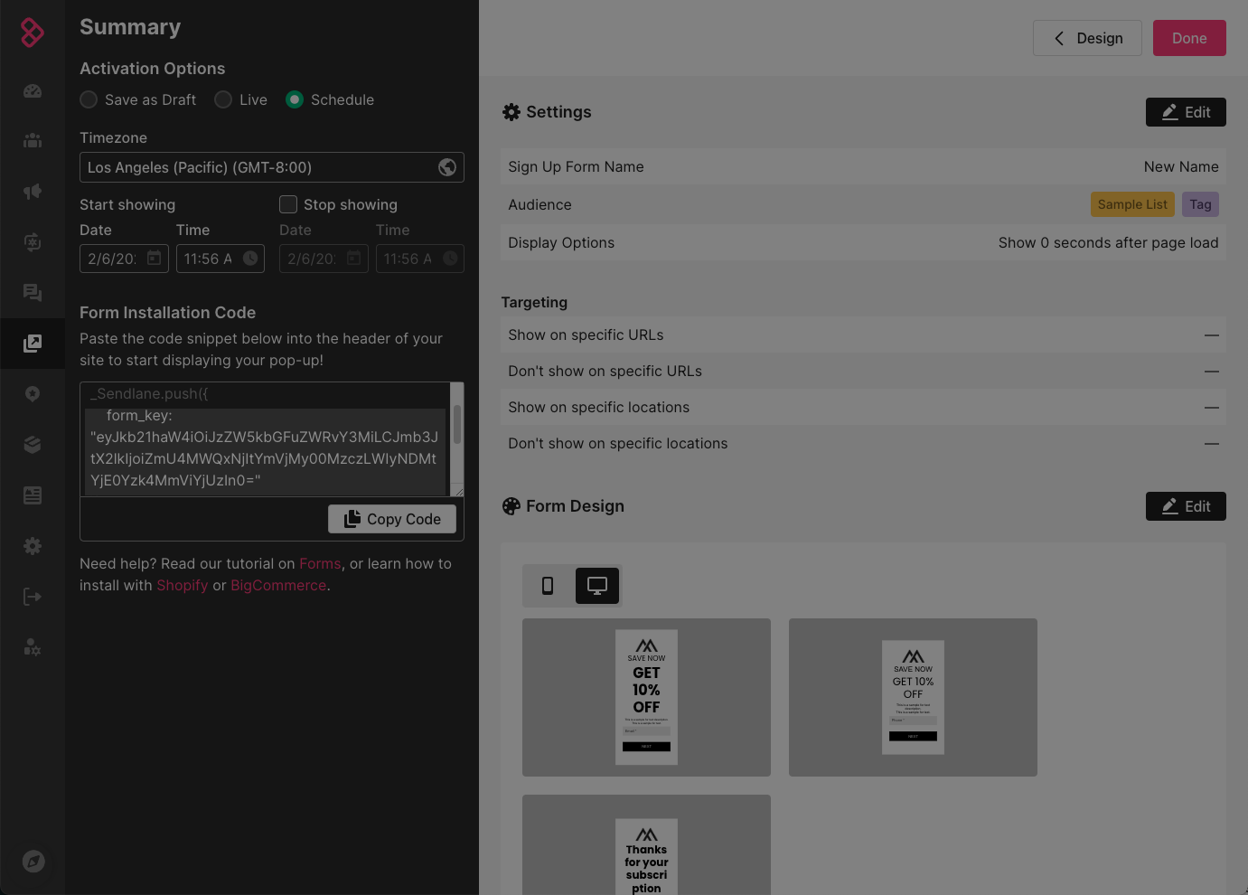
Task: Open the Start showing date calendar icon
Action: tap(155, 259)
